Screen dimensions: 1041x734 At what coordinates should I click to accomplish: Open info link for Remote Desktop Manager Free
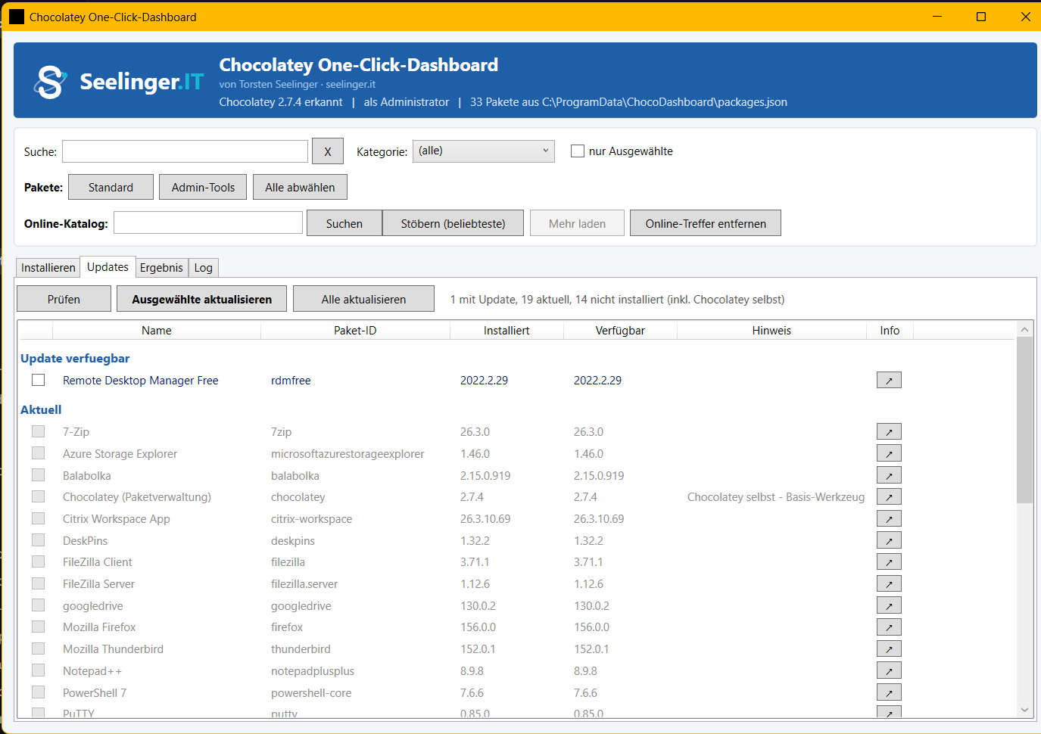[889, 380]
